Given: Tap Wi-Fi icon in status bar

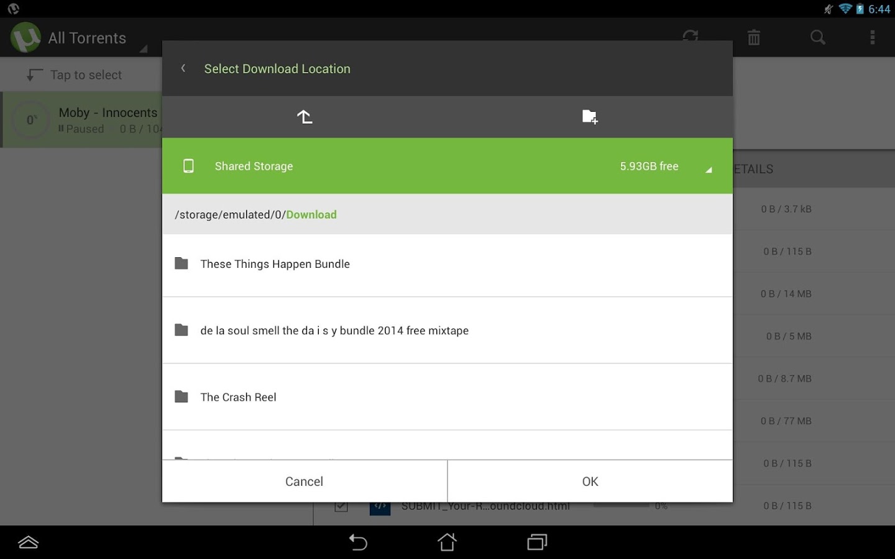Looking at the screenshot, I should pos(845,9).
